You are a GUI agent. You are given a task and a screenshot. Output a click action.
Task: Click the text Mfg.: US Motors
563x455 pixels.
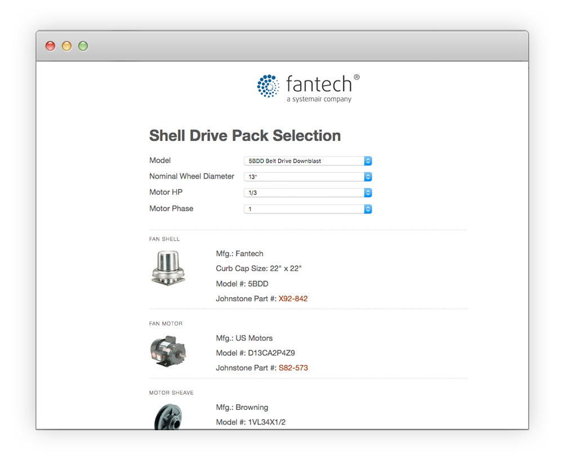pos(244,338)
